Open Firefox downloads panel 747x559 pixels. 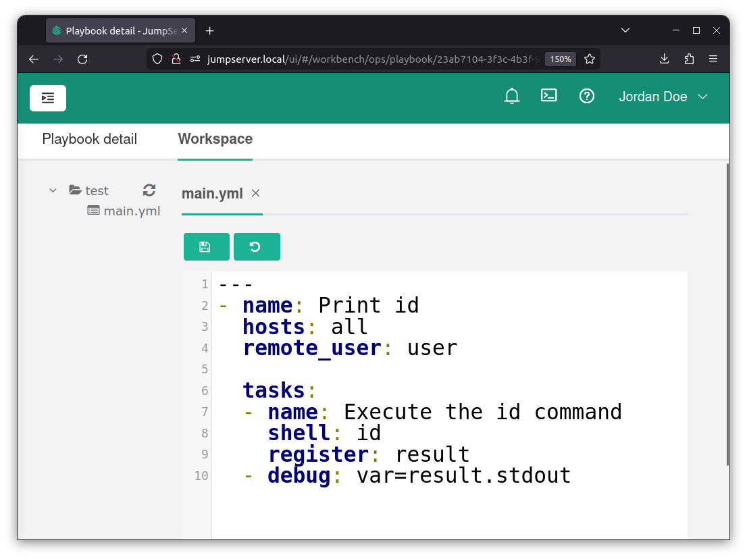click(x=665, y=59)
